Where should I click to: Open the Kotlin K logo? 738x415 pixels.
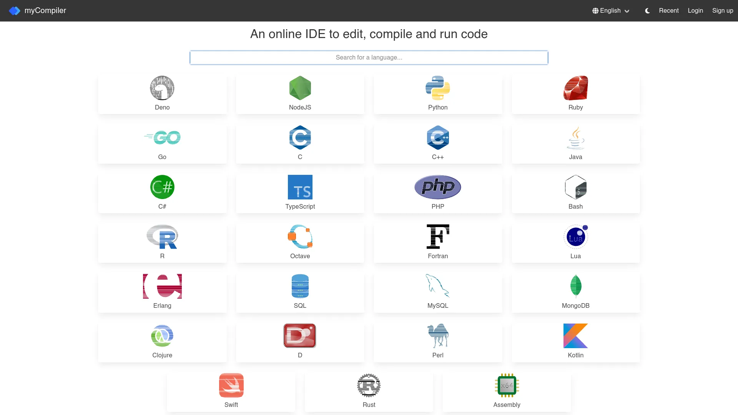pyautogui.click(x=576, y=336)
